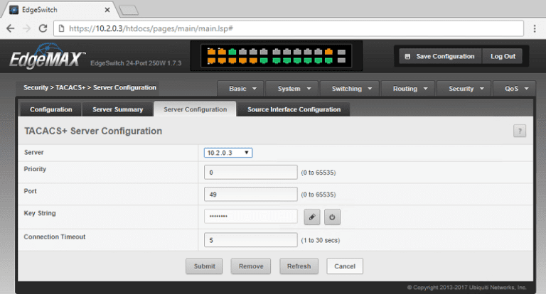The width and height of the screenshot is (546, 294).
Task: Click the browser back arrow
Action: (x=11, y=28)
